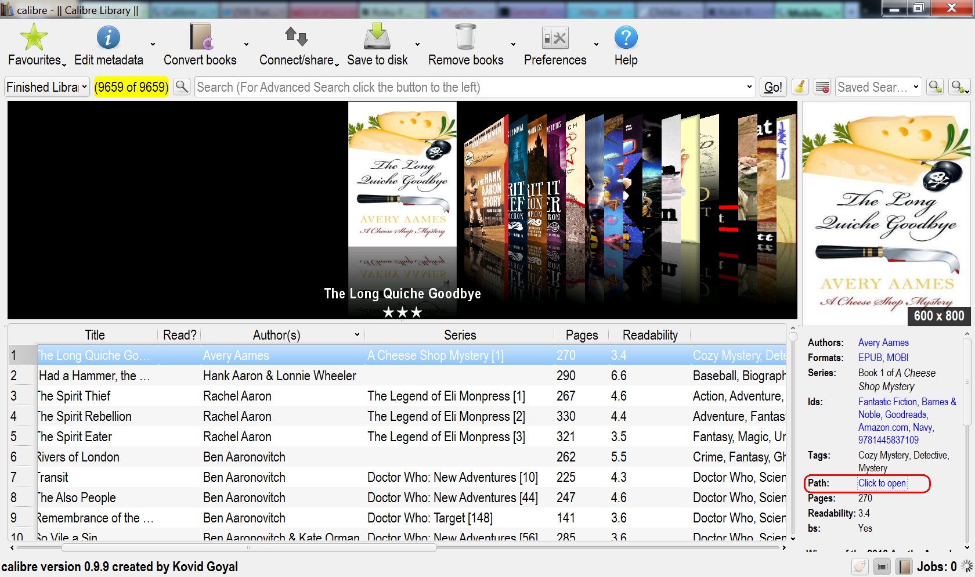
Task: Click the Go! search button
Action: pos(773,87)
